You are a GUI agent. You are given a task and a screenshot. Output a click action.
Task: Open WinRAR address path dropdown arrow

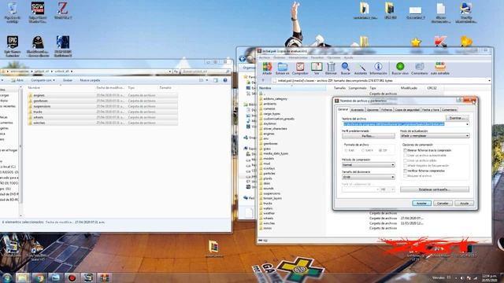coord(489,81)
